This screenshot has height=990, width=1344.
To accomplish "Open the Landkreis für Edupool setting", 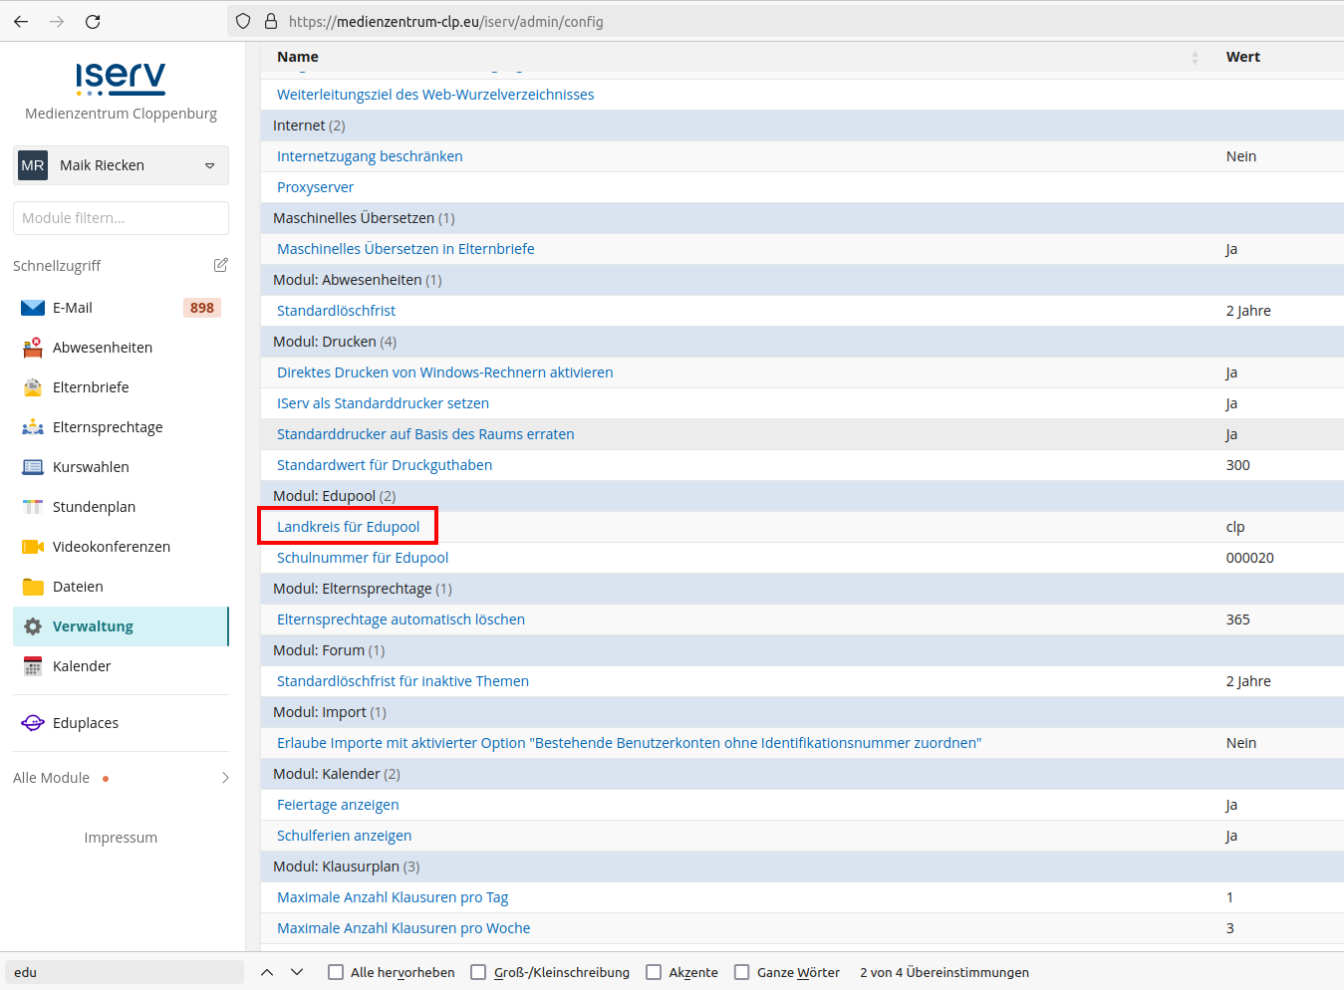I will pos(348,527).
